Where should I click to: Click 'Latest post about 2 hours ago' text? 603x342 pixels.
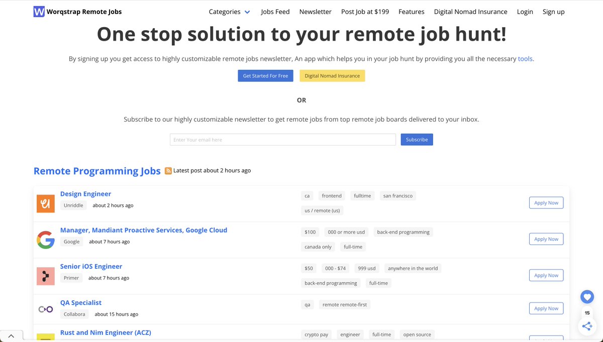coord(212,170)
